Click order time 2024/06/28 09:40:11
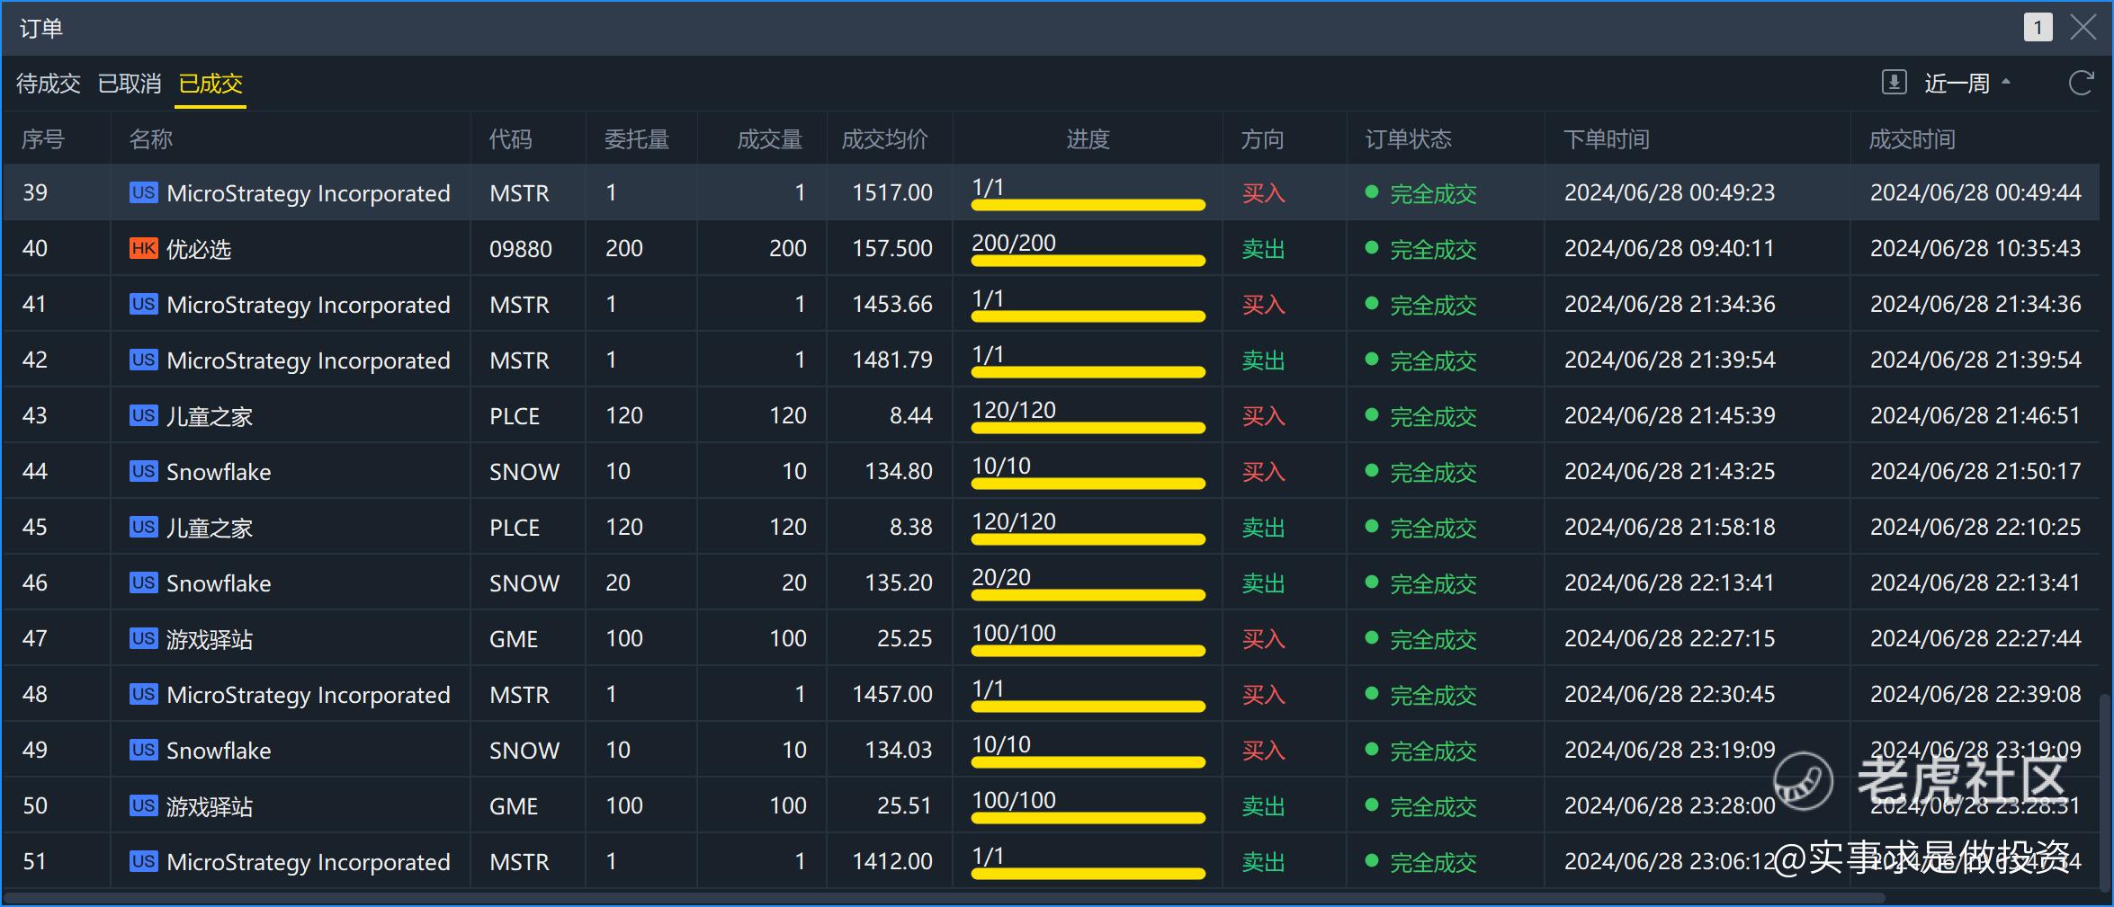 click(x=1670, y=248)
